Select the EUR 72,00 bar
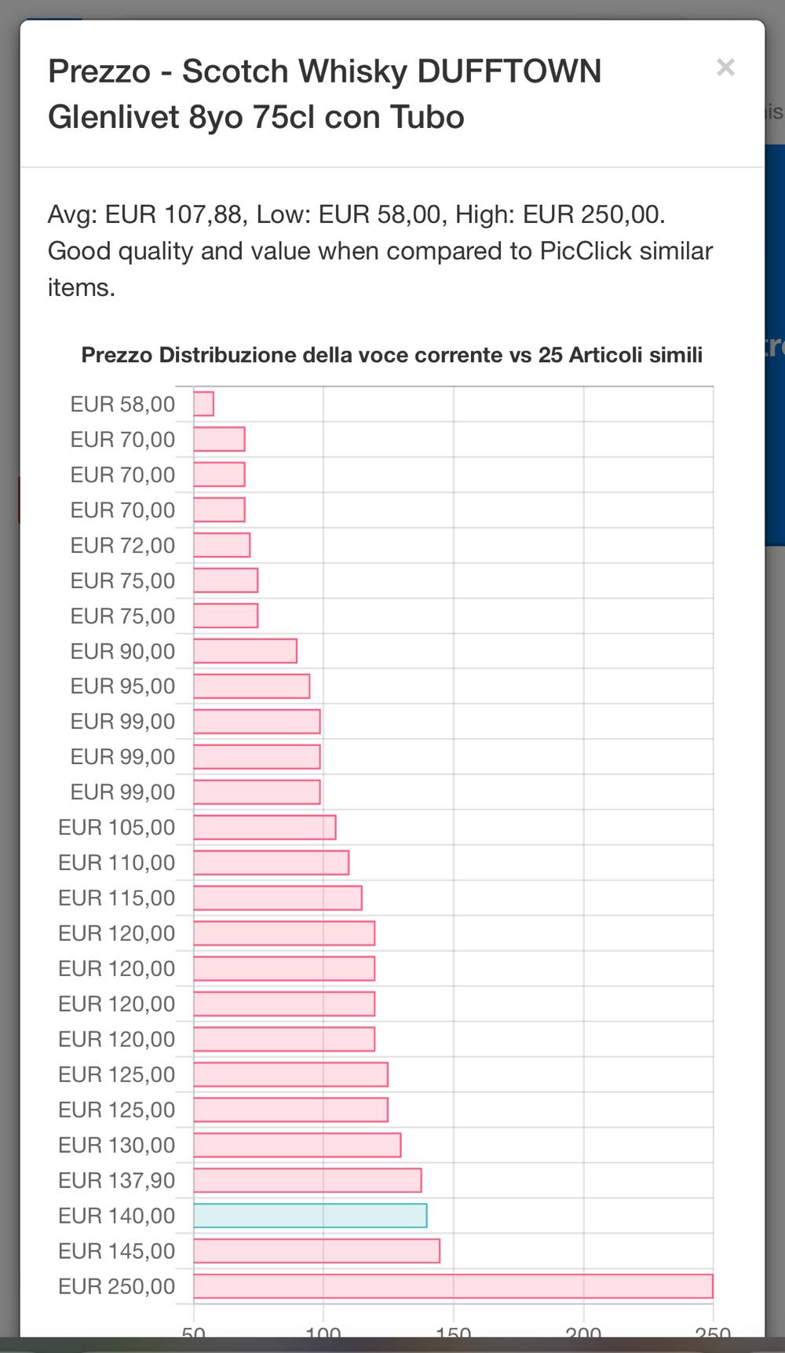Image resolution: width=785 pixels, height=1353 pixels. 222,545
